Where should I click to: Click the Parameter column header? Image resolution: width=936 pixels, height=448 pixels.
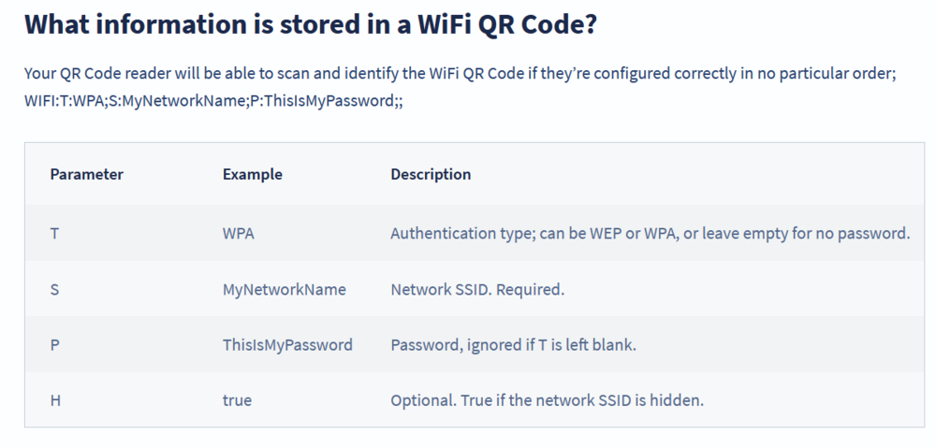point(86,174)
